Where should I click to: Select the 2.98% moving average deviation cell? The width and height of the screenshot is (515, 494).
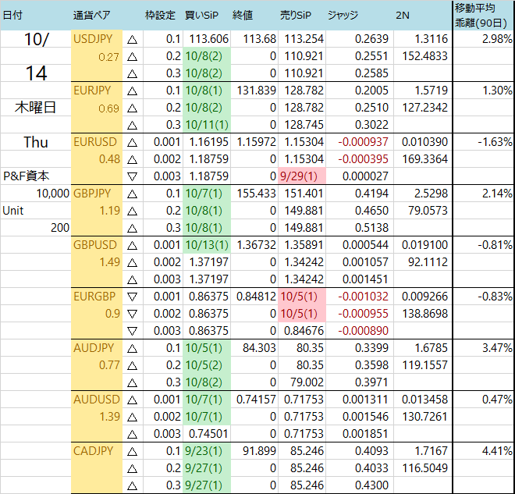point(484,39)
